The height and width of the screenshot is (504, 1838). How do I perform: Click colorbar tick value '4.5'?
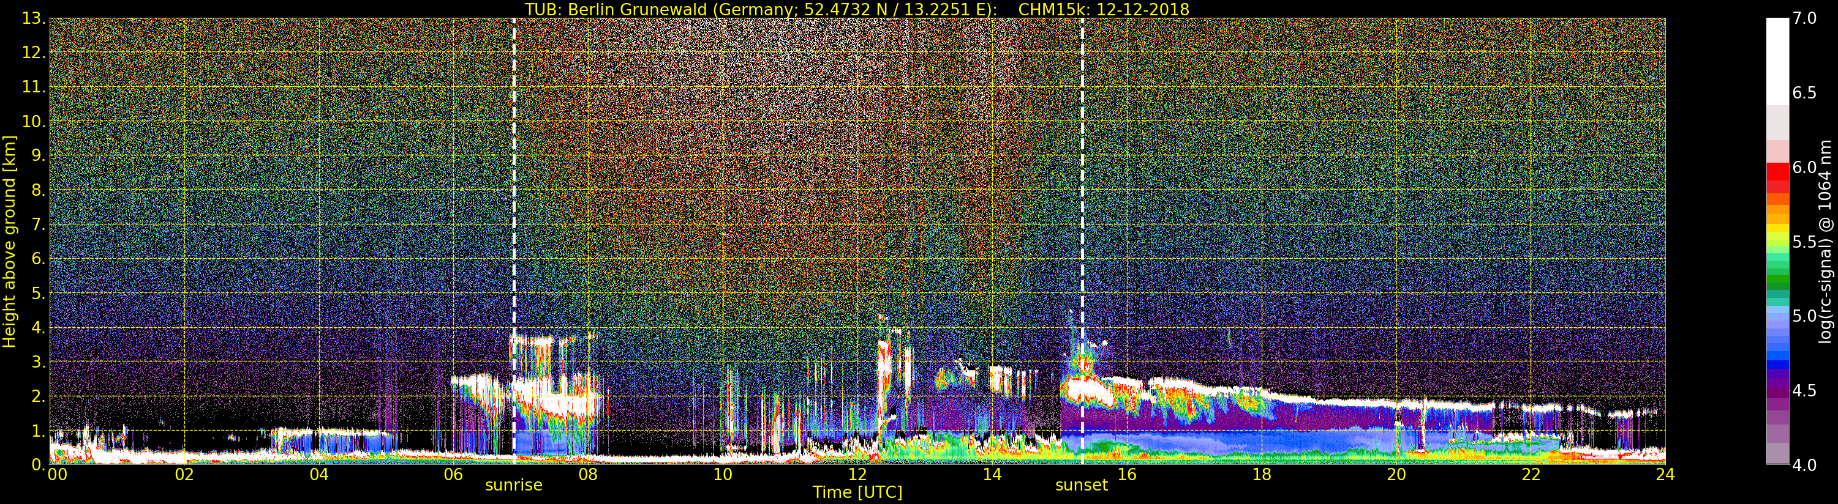pyautogui.click(x=1804, y=390)
